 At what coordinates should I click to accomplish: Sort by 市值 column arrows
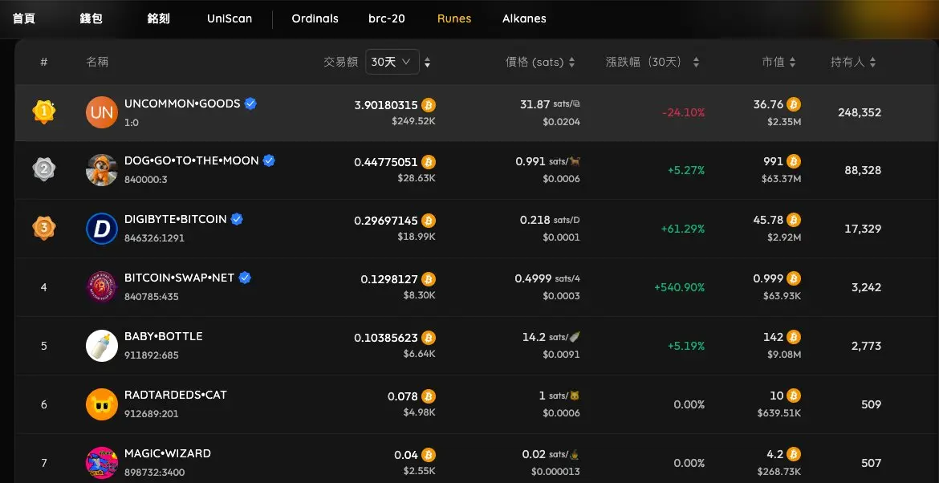(x=792, y=63)
